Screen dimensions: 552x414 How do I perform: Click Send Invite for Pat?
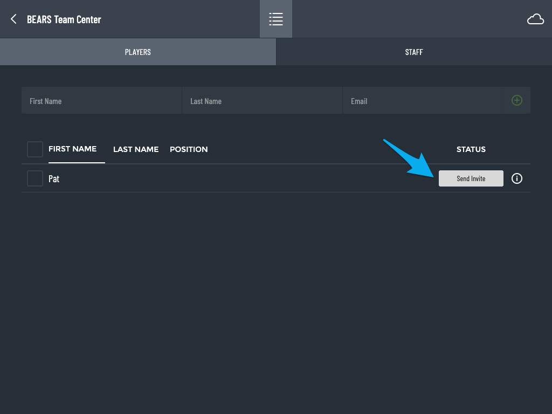pyautogui.click(x=471, y=178)
